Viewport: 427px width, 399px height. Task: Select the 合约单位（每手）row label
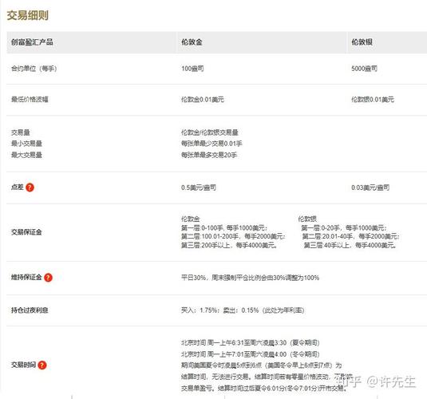pos(34,69)
